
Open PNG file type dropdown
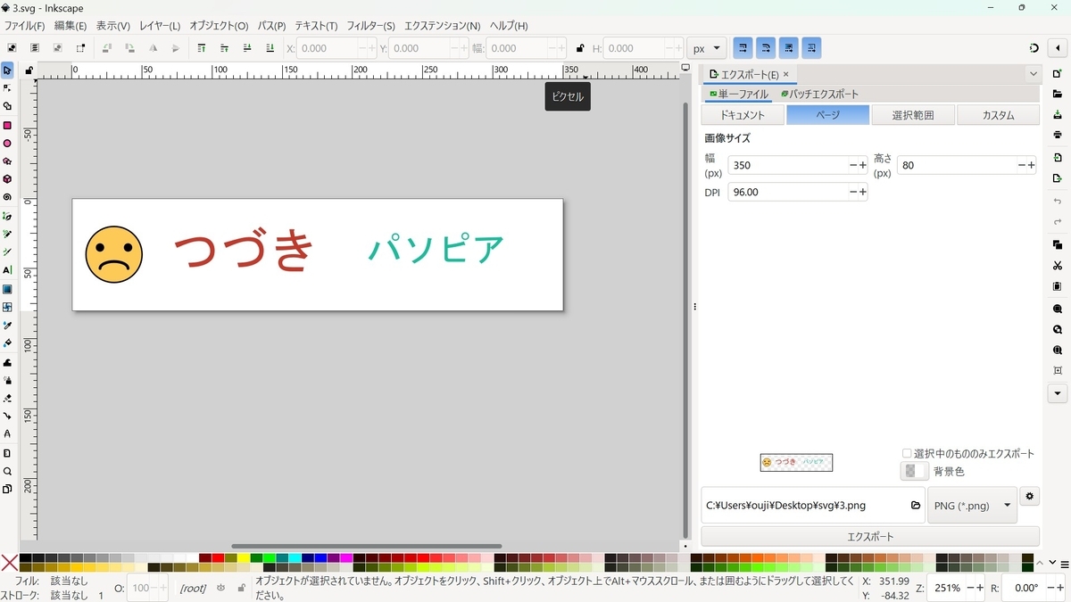point(973,505)
